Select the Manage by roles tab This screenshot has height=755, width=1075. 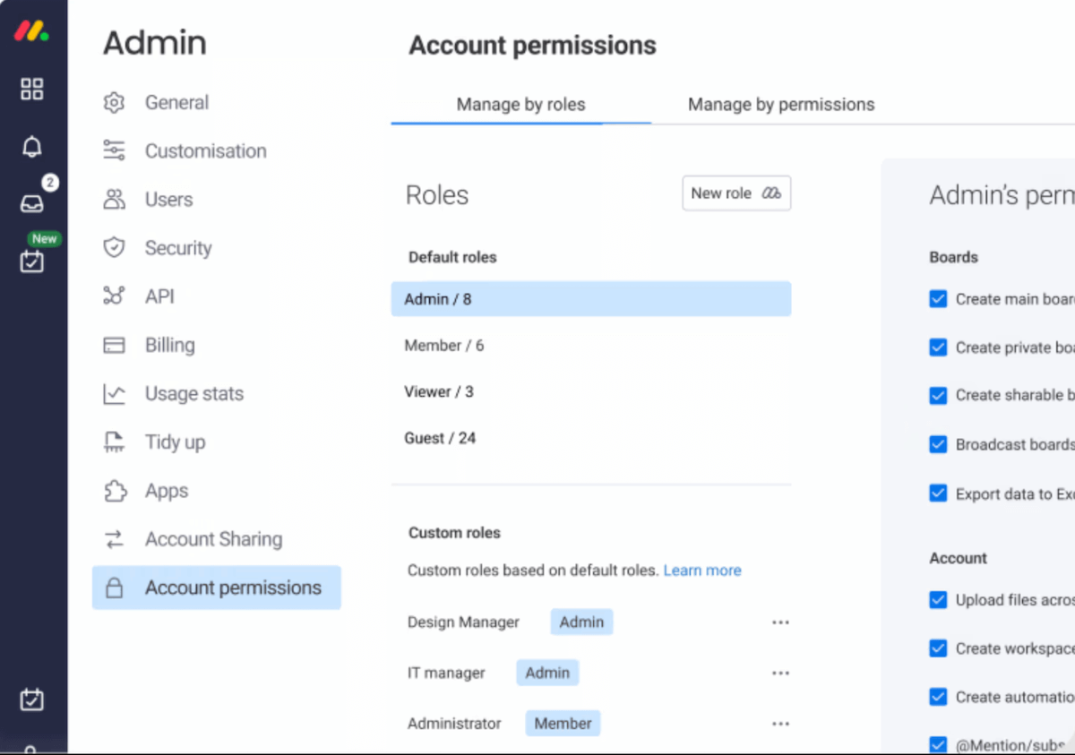coord(520,105)
